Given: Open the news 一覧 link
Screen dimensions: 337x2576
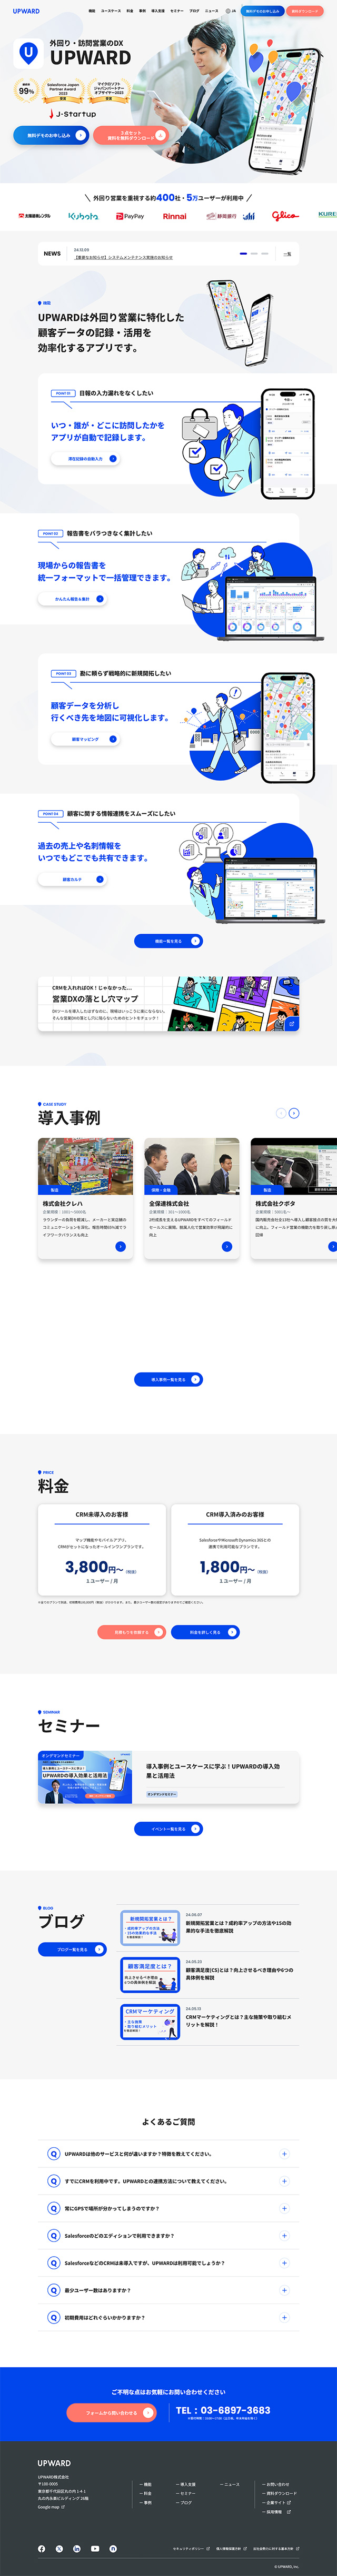Looking at the screenshot, I should click(286, 254).
